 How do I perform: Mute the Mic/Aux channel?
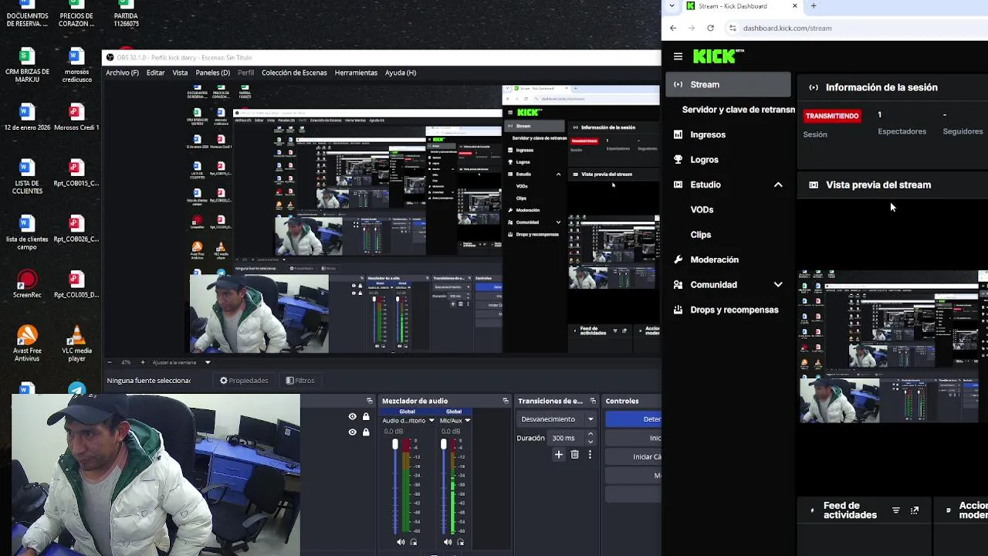448,542
